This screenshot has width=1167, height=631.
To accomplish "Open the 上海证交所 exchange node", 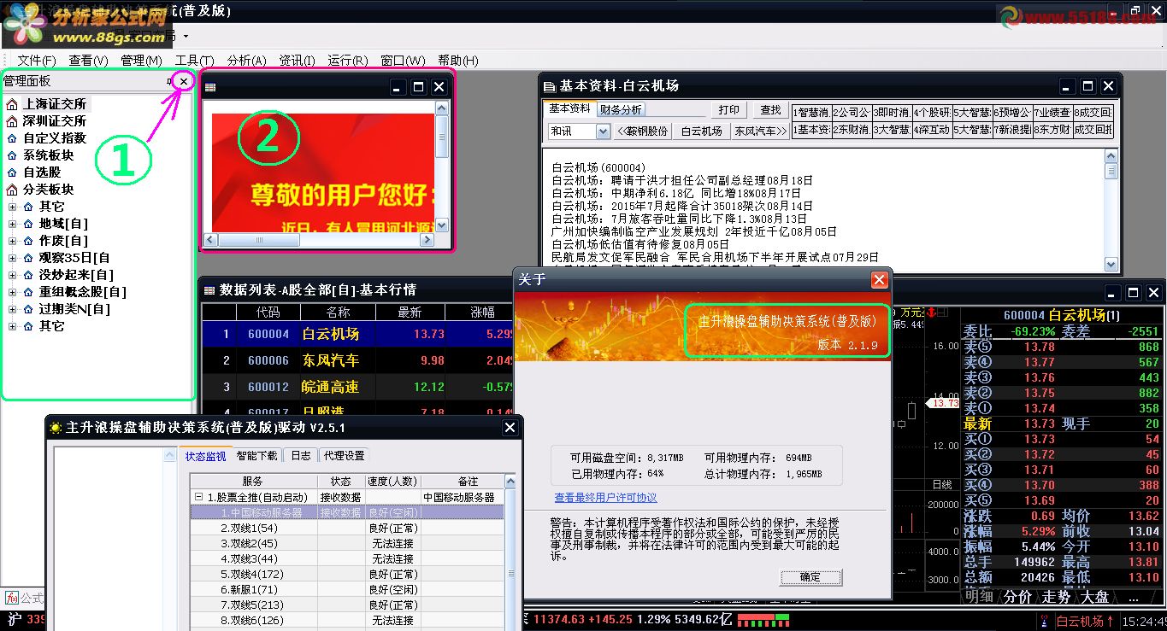I will point(55,104).
